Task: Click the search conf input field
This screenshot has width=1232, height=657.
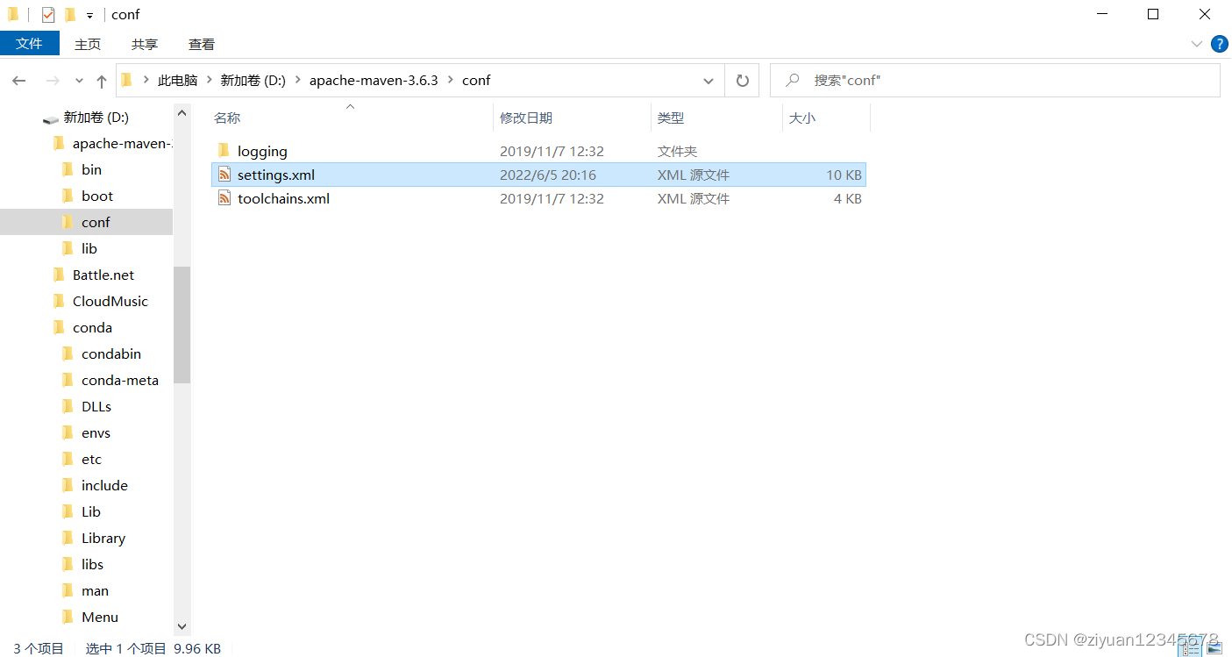Action: coord(995,80)
